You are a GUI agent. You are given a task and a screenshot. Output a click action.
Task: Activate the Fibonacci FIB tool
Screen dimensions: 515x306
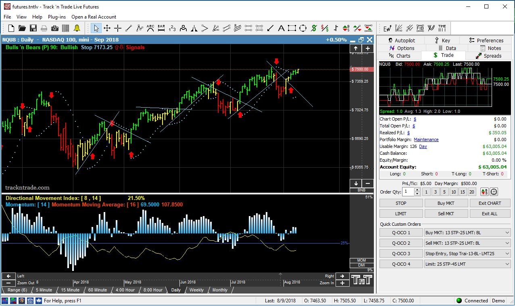click(x=420, y=28)
